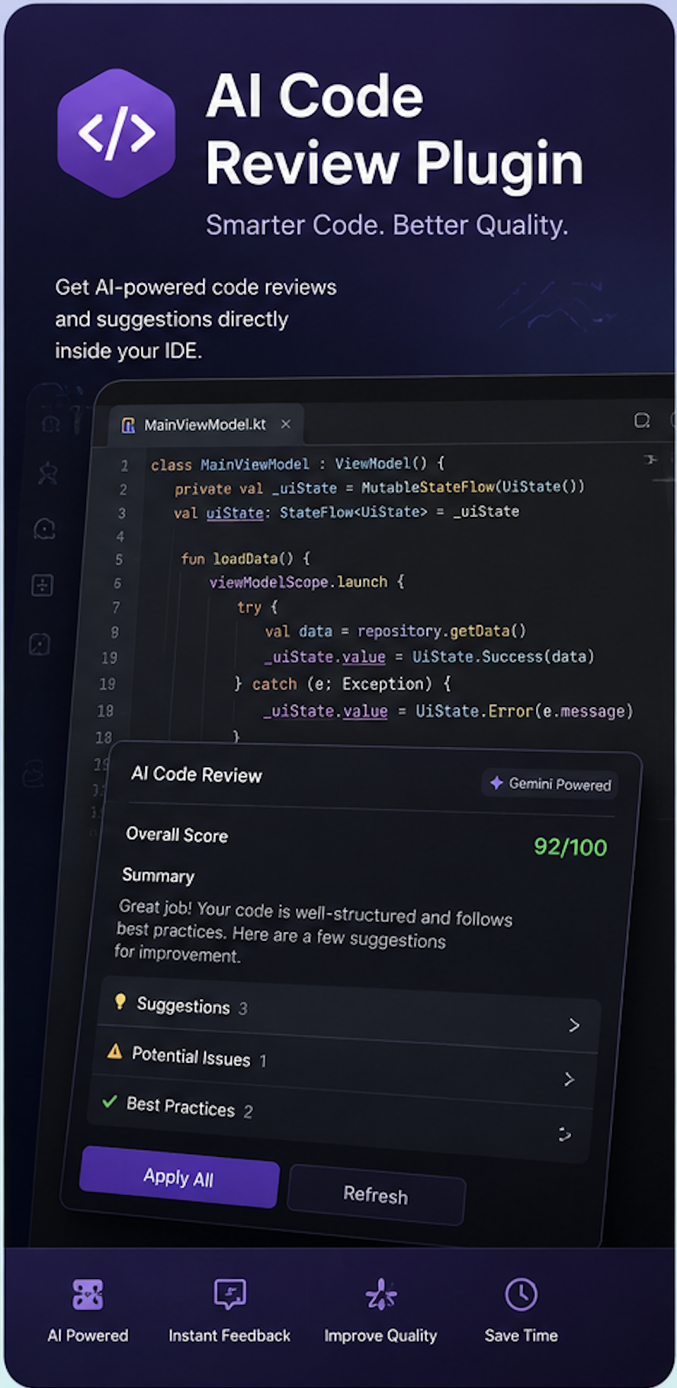
Task: Click the circular arrows icon on the Best Practices row
Action: [564, 1134]
